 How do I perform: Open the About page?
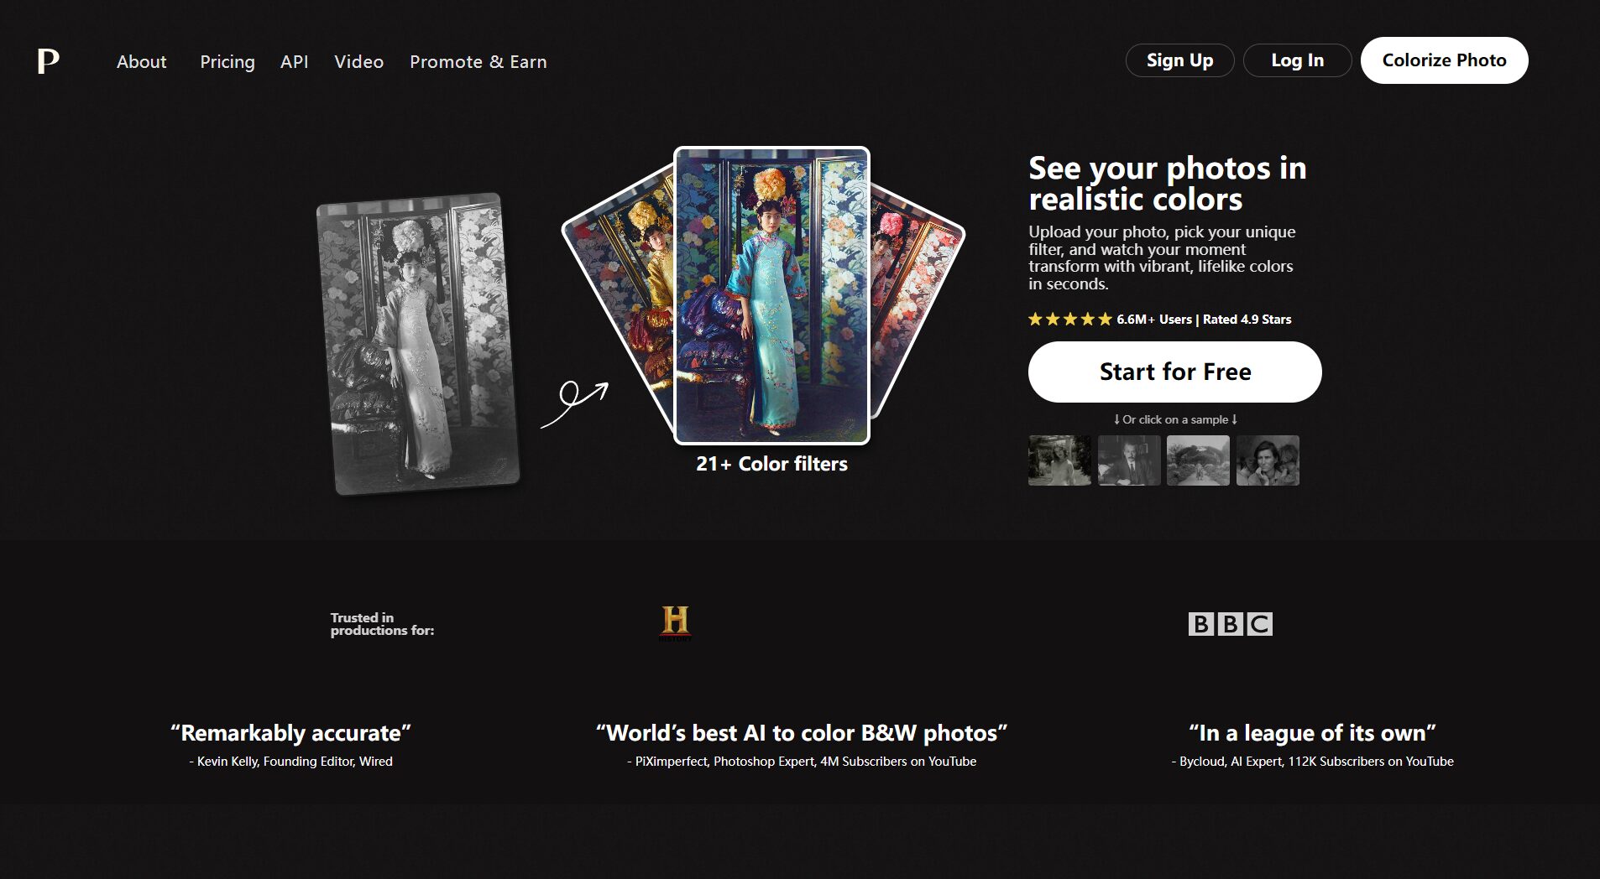(141, 62)
